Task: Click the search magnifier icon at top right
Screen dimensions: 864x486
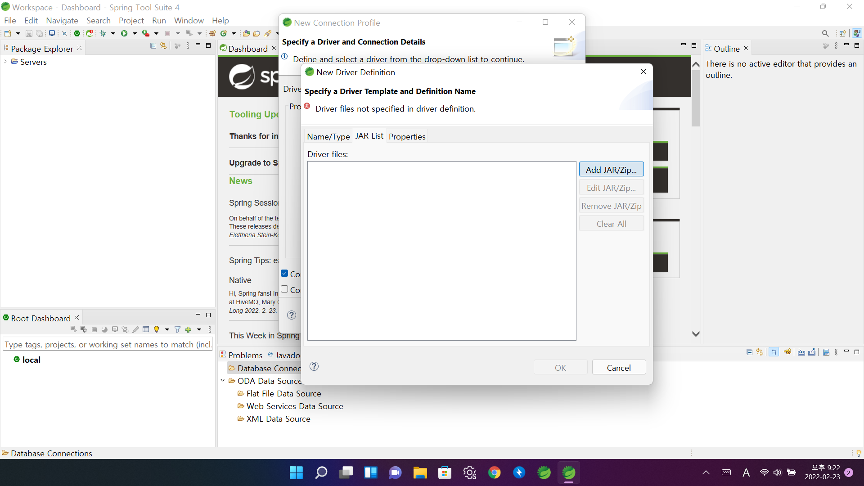Action: [825, 33]
